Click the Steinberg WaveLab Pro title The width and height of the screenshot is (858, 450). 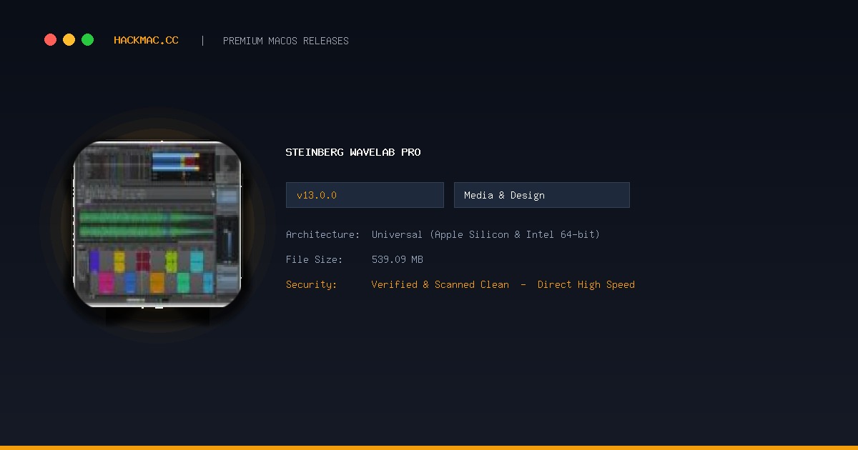click(353, 152)
